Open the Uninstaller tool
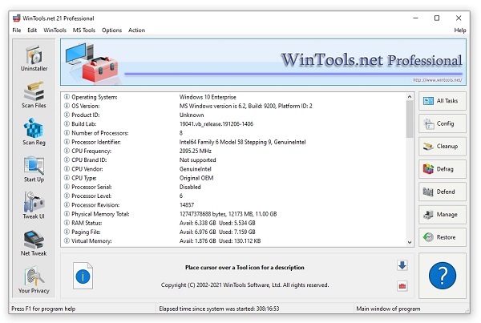Screen dimensions: 481x323 click(x=34, y=59)
